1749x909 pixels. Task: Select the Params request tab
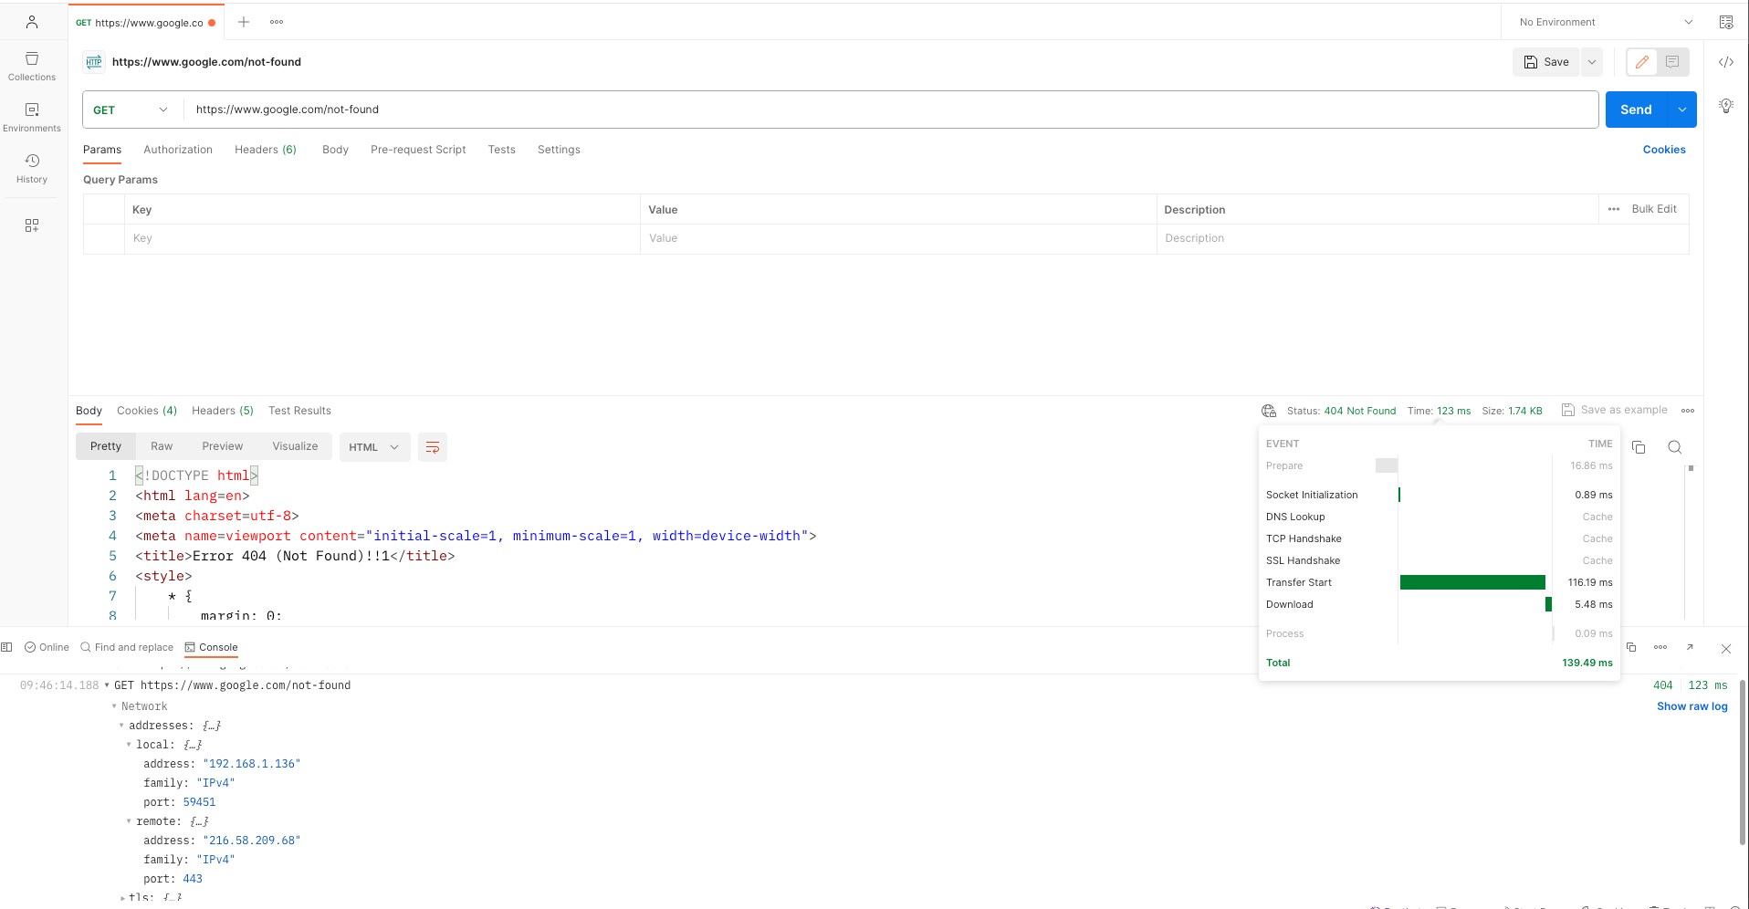click(102, 150)
